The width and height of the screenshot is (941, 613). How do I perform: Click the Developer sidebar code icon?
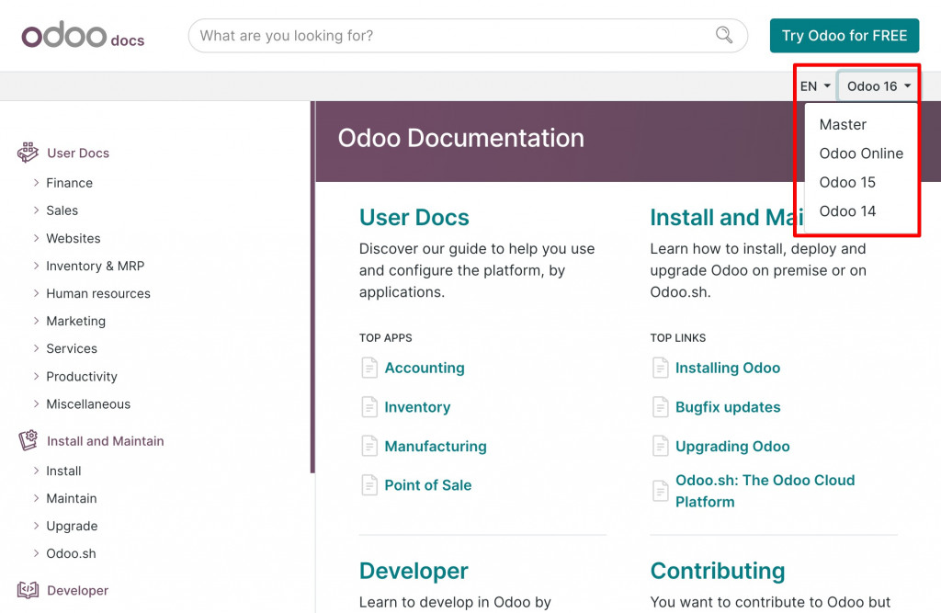pos(28,590)
